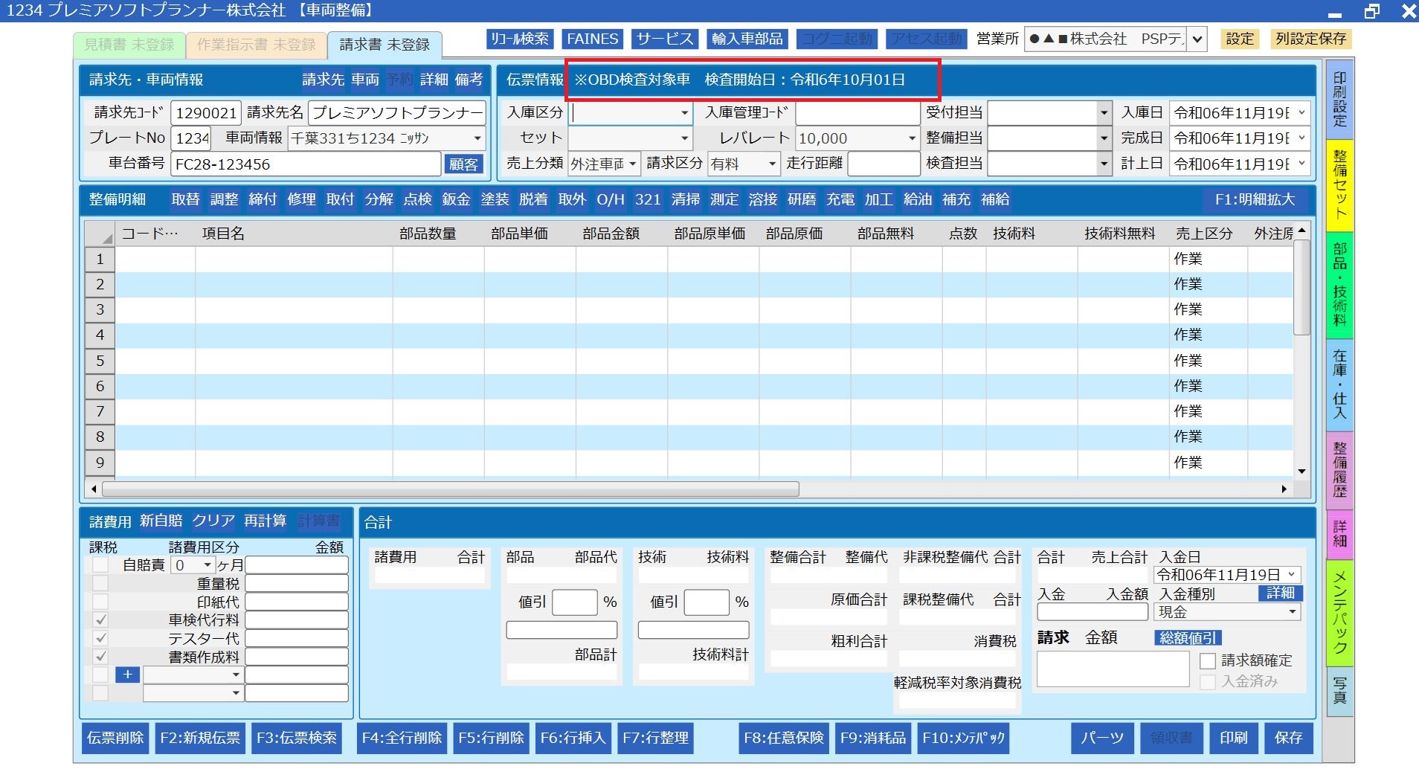Click the horizontal scrollbar of the 整備明細 grid
The height and width of the screenshot is (769, 1419).
coord(450,489)
